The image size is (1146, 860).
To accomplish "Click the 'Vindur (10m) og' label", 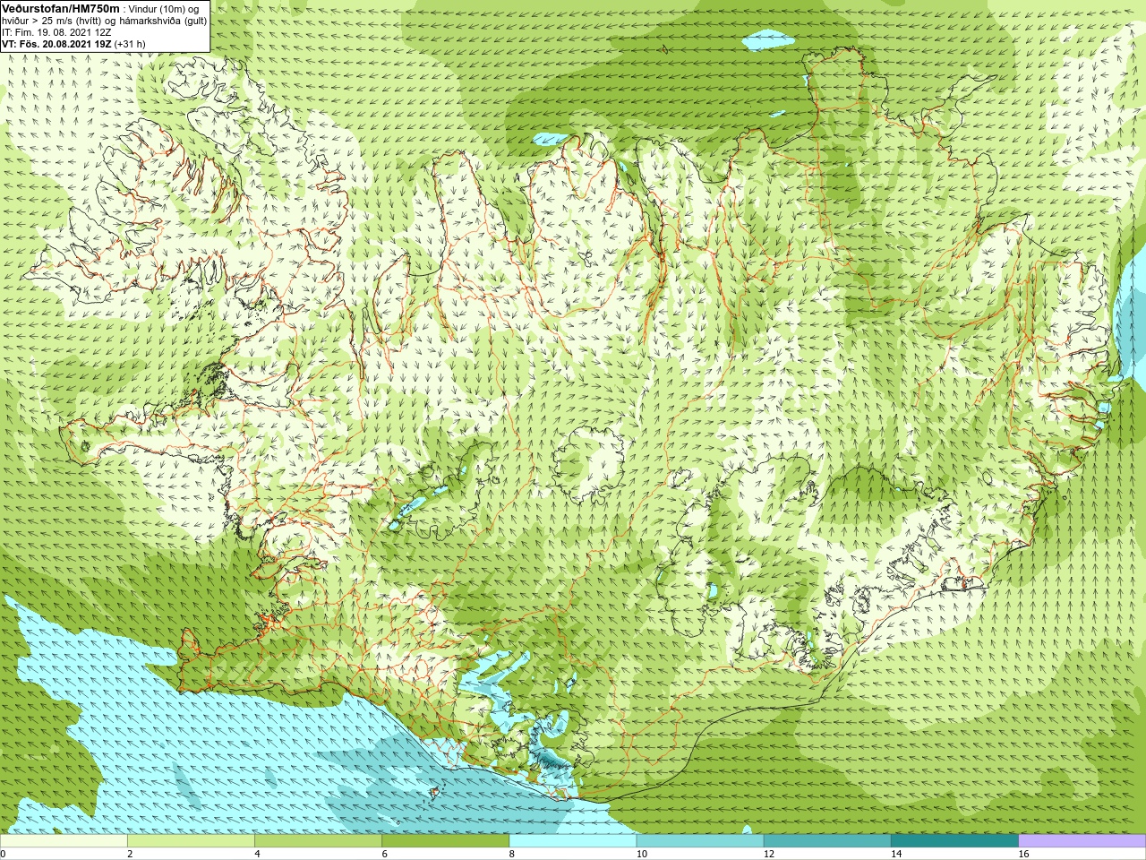I will click(164, 9).
